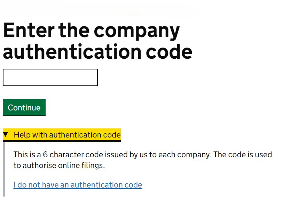Collapse the Help with authentication code section
The width and height of the screenshot is (283, 200).
point(67,135)
